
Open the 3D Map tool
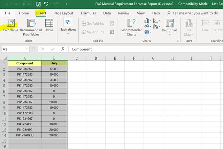[x=189, y=28]
